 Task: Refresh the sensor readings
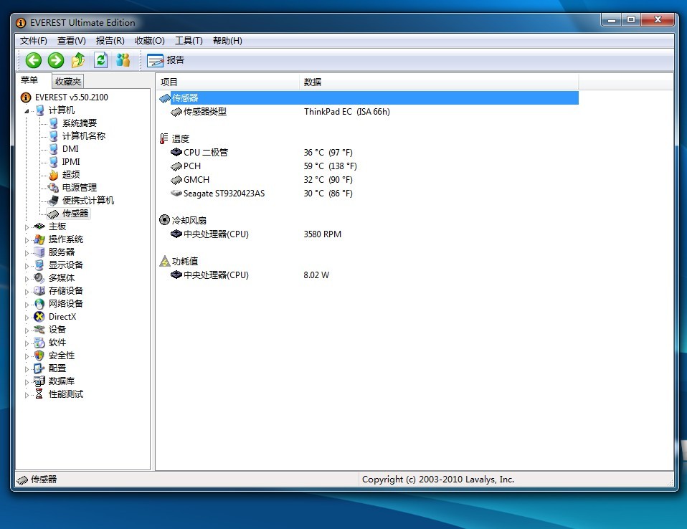101,60
